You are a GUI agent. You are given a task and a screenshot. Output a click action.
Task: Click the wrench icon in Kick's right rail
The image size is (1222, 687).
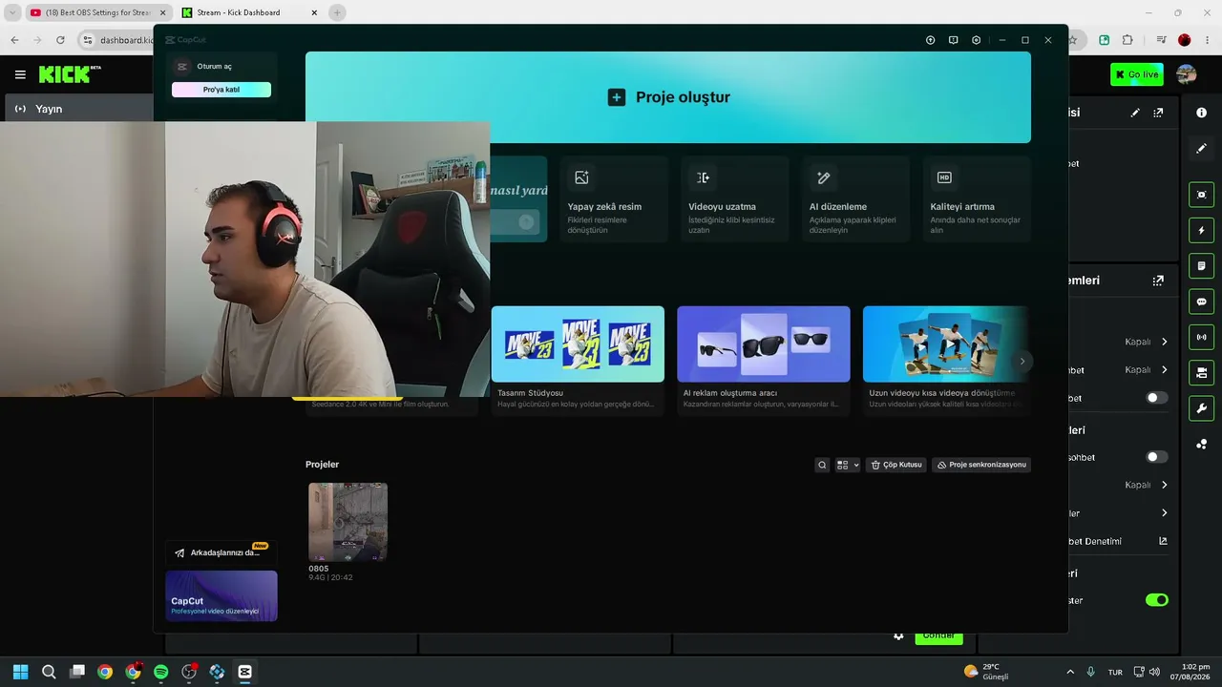[1202, 408]
